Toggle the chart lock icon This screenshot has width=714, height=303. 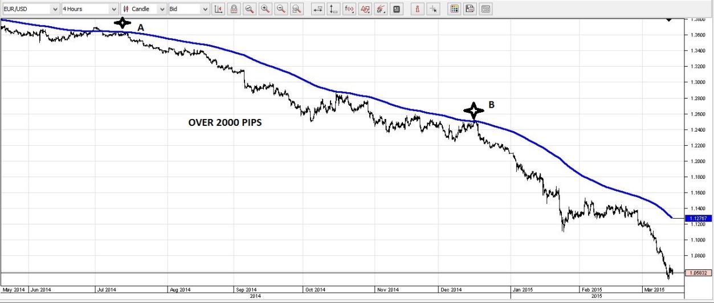[234, 9]
